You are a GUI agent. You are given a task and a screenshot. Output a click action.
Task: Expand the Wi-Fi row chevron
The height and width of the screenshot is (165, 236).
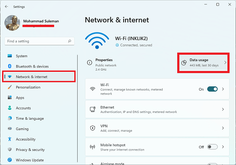point(223,89)
